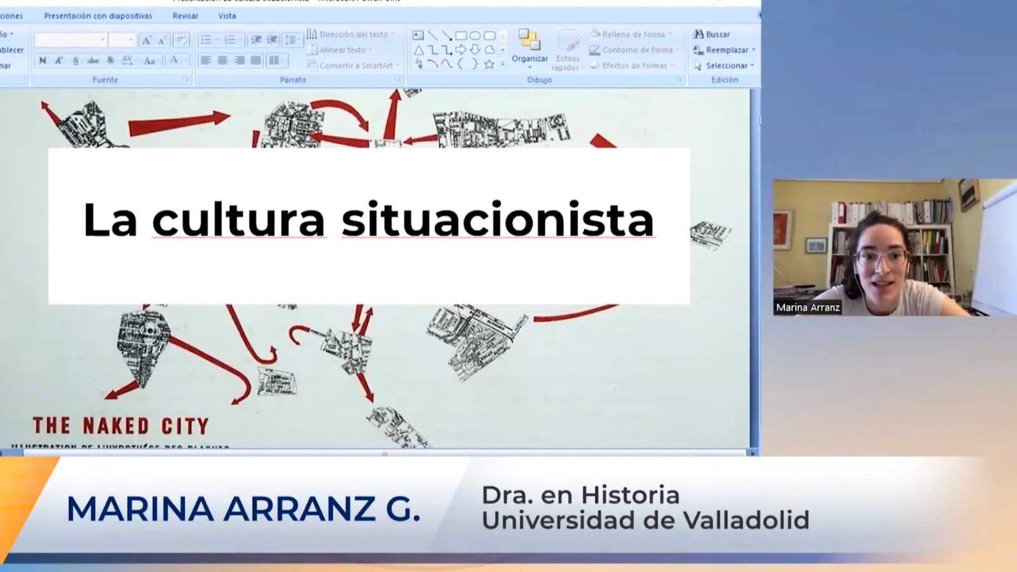
Task: Select the arrow line shape
Action: [x=447, y=36]
